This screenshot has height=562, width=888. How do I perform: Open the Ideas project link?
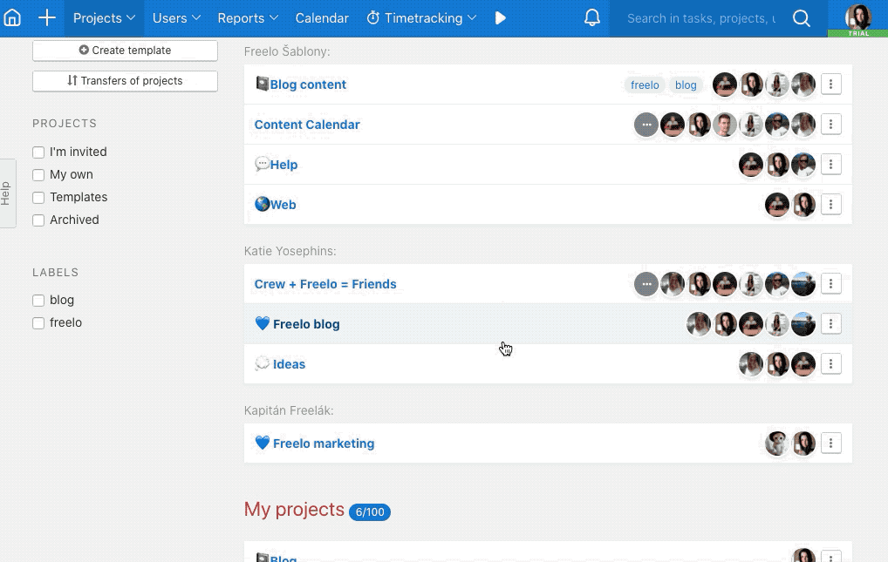[289, 364]
